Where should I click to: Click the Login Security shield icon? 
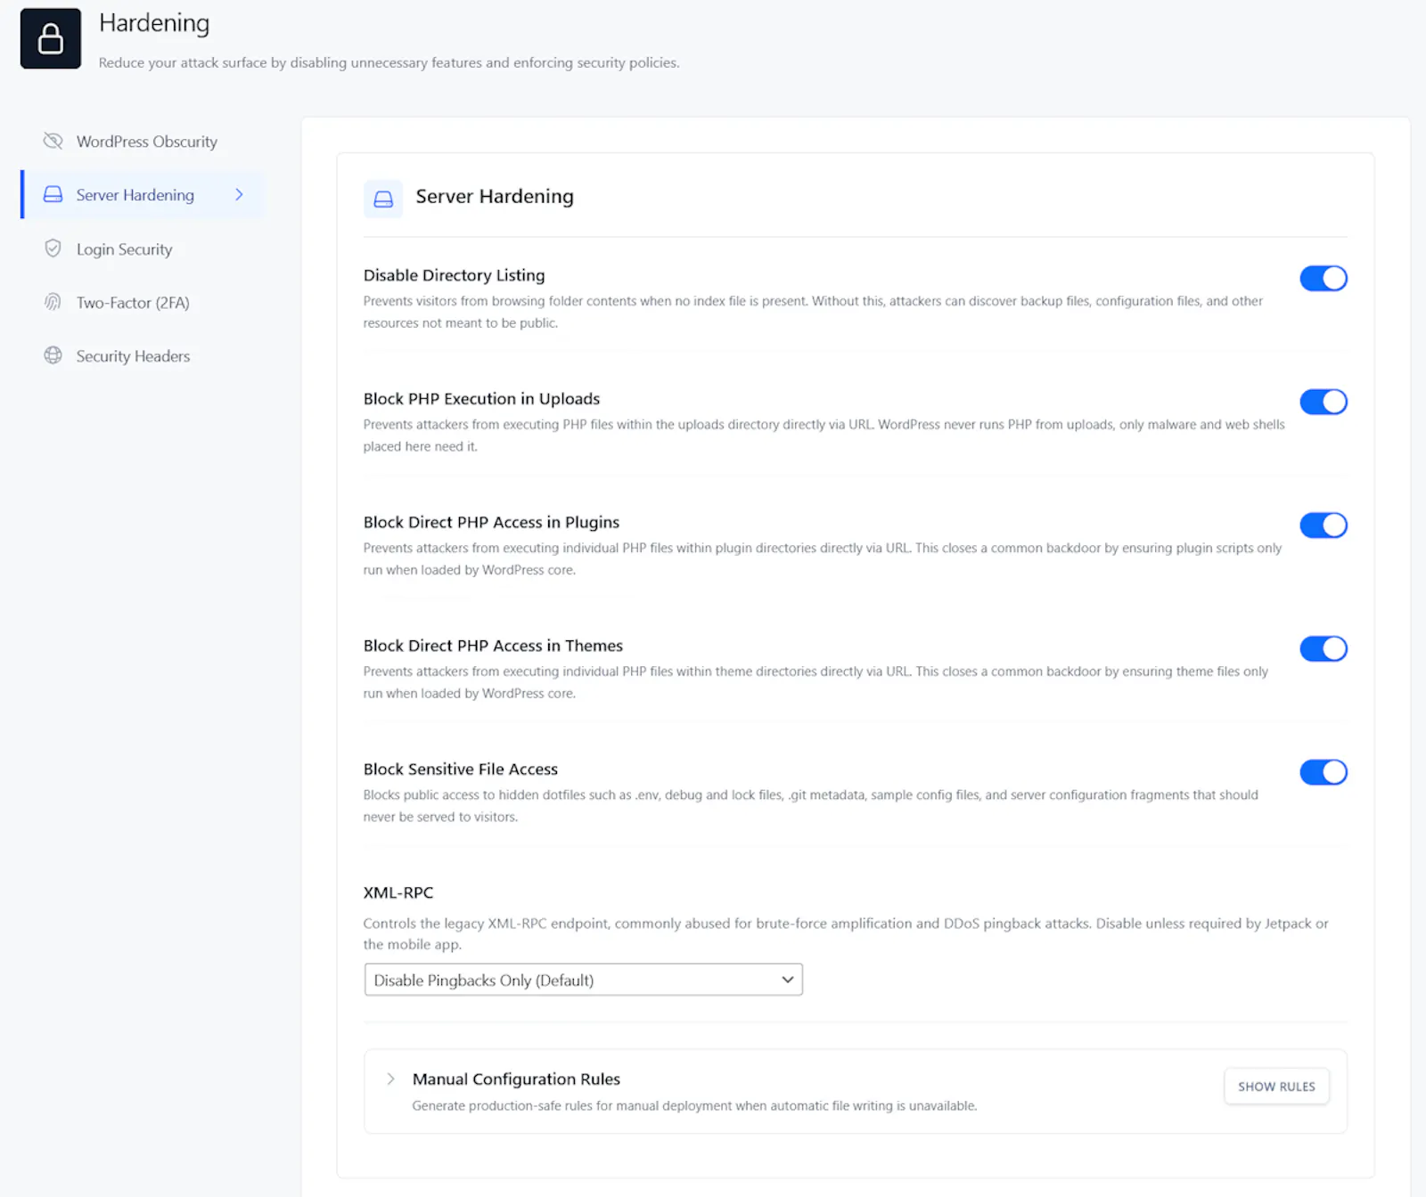point(53,248)
